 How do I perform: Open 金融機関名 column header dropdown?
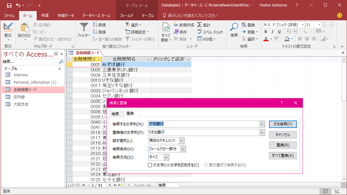[149, 59]
